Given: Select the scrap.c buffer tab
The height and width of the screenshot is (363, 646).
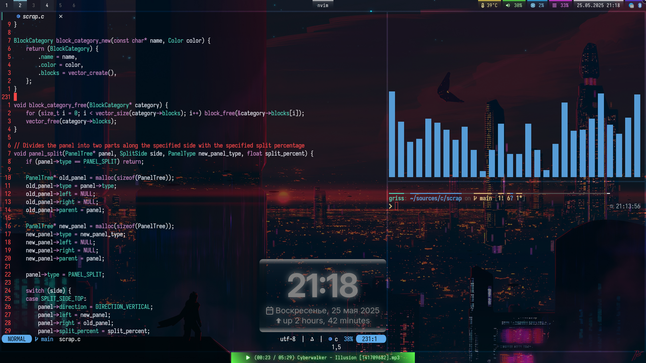Looking at the screenshot, I should point(33,16).
